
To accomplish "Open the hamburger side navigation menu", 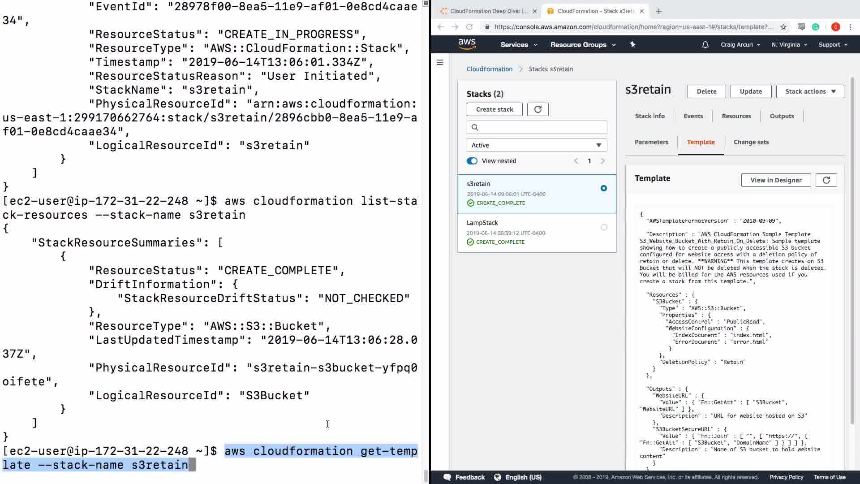I will coord(440,62).
